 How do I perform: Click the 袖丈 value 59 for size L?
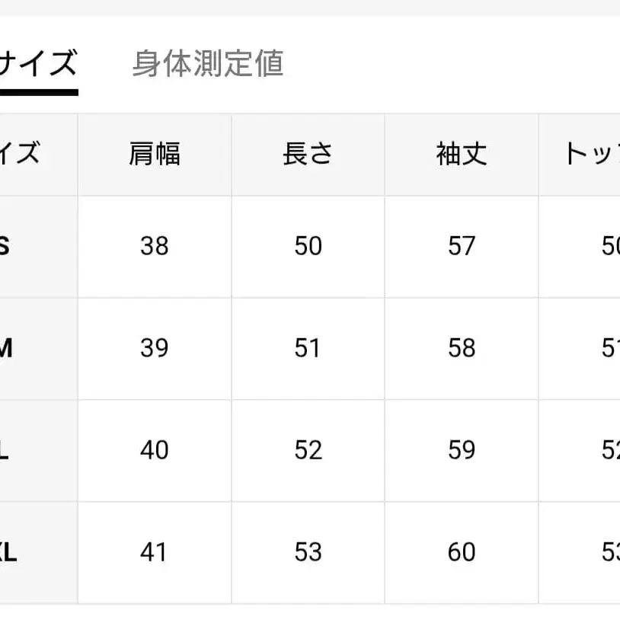point(461,450)
